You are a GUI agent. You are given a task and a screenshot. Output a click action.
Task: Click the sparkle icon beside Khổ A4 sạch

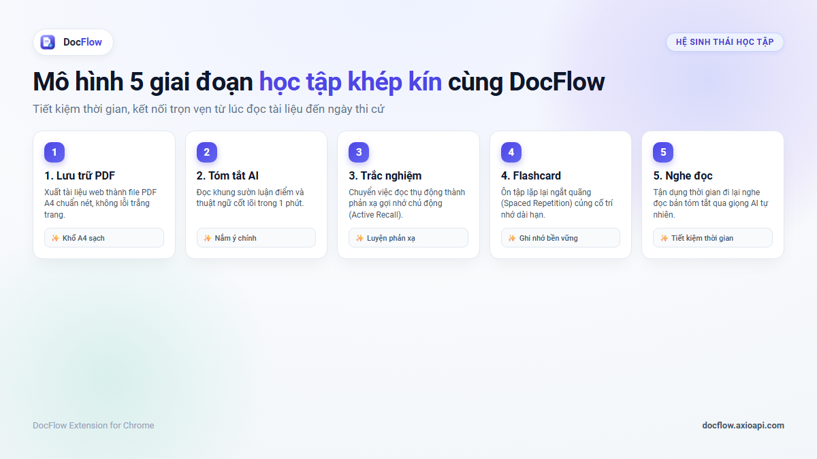55,238
